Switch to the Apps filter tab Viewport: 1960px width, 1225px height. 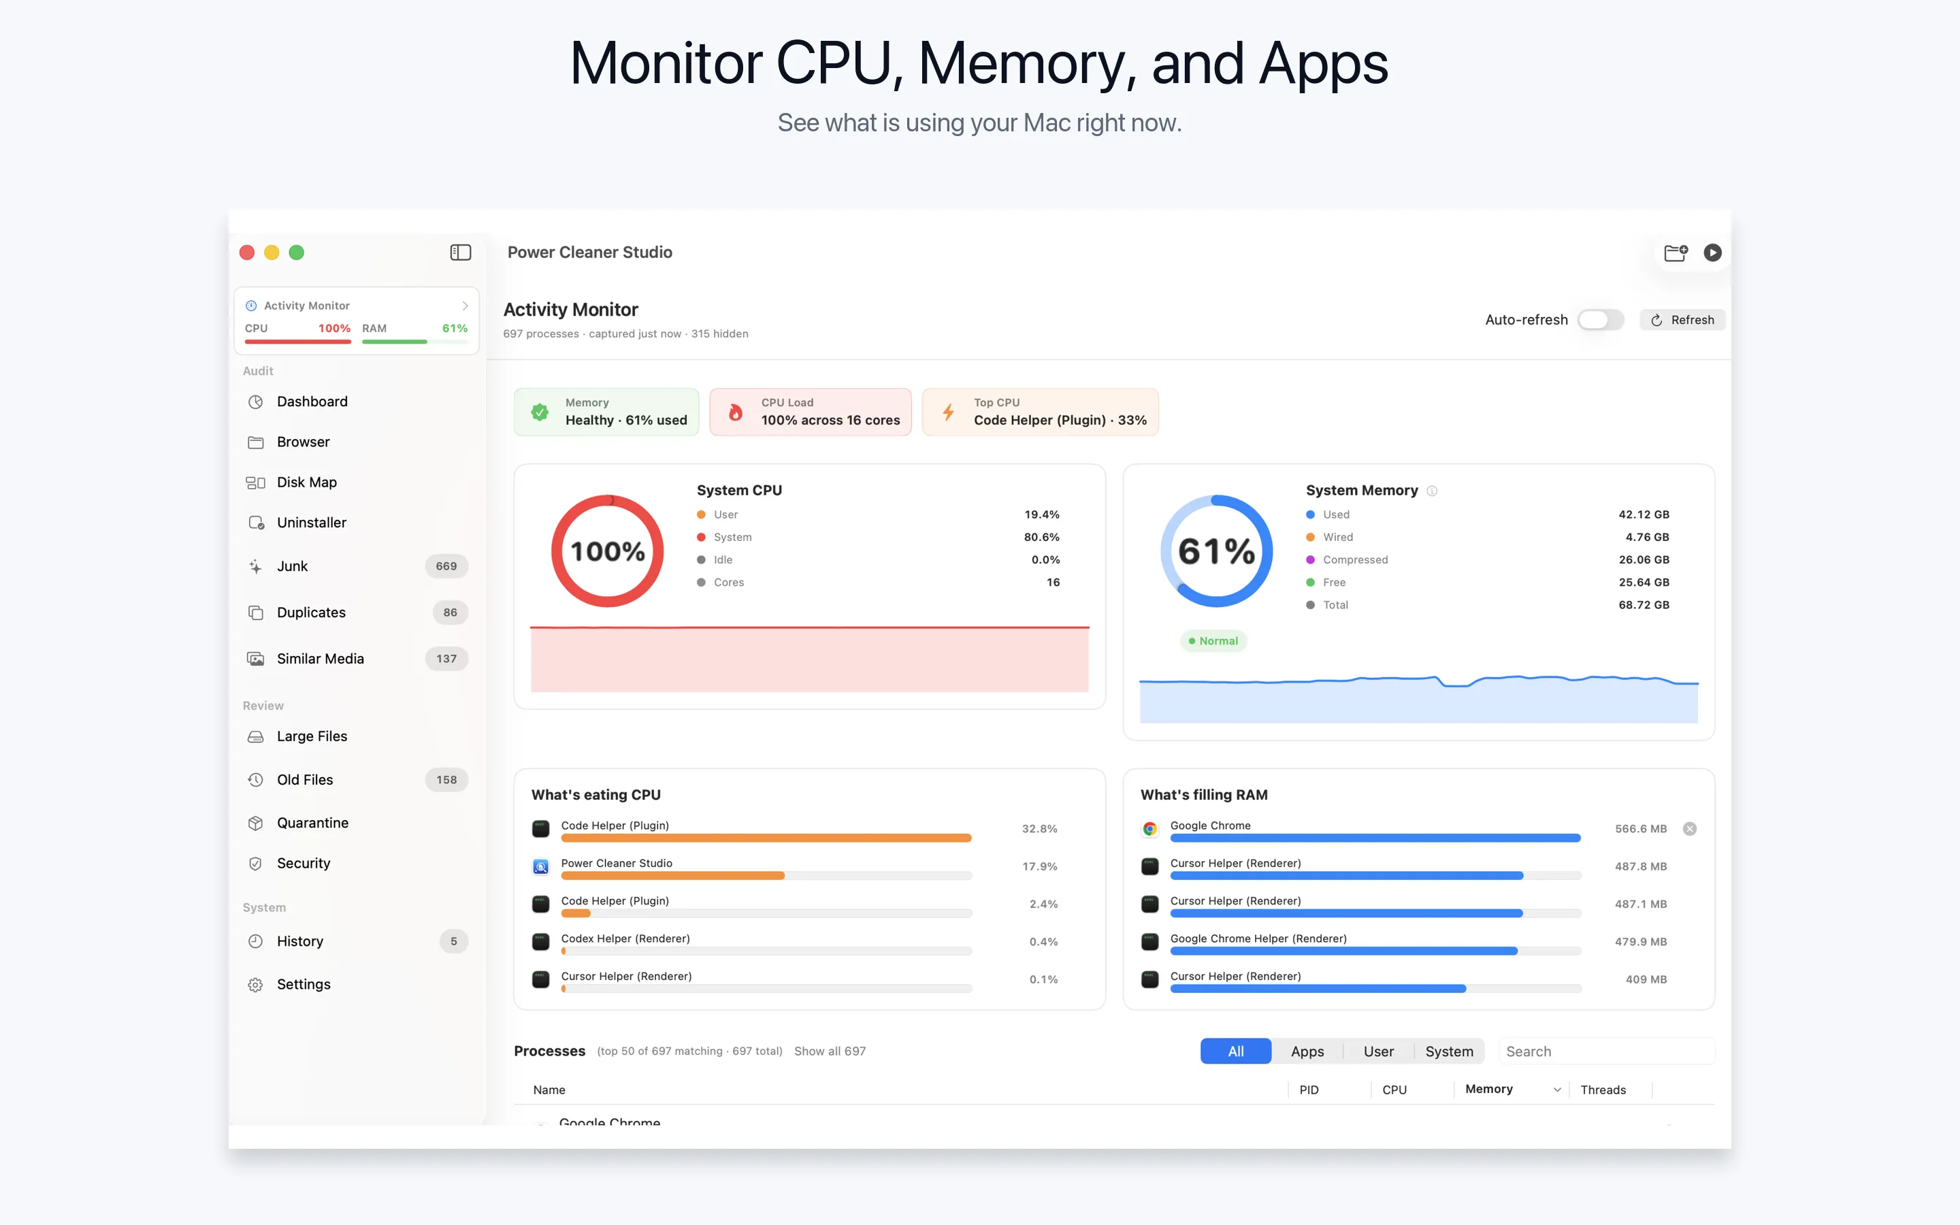coord(1307,1051)
